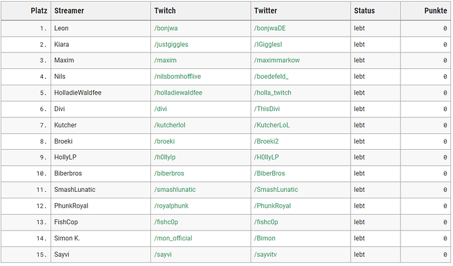Click the /KutcherLoL Twitter link
This screenshot has width=453, height=266.
tap(271, 125)
